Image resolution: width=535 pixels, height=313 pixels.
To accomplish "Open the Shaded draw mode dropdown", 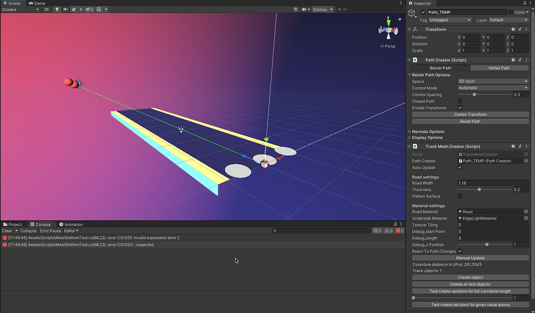I will click(x=20, y=9).
